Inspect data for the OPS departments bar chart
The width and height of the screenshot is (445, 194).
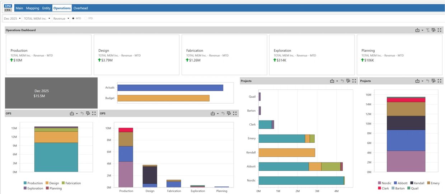(229, 113)
